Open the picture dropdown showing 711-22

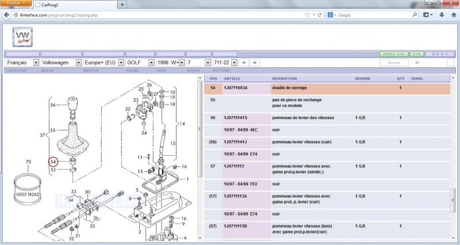pos(225,63)
